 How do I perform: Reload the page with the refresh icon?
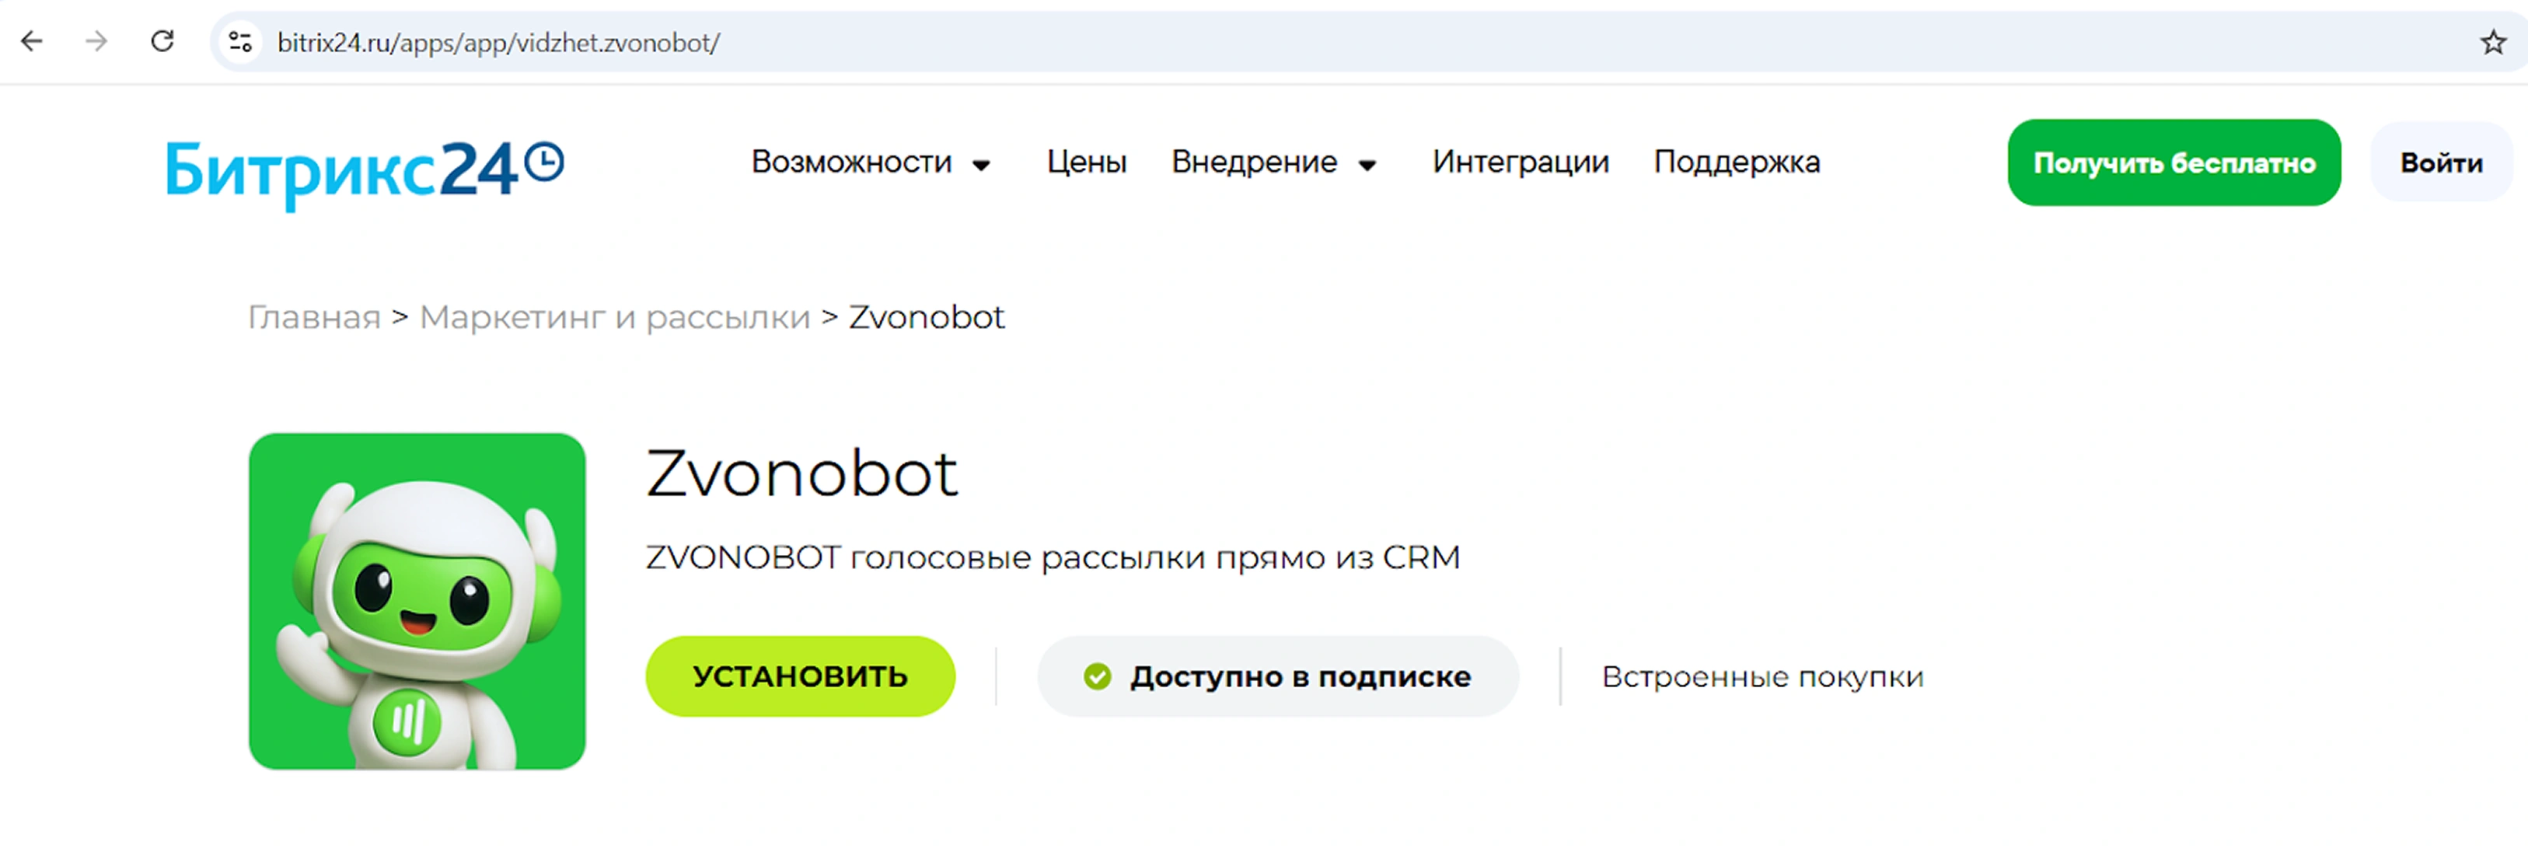(162, 41)
